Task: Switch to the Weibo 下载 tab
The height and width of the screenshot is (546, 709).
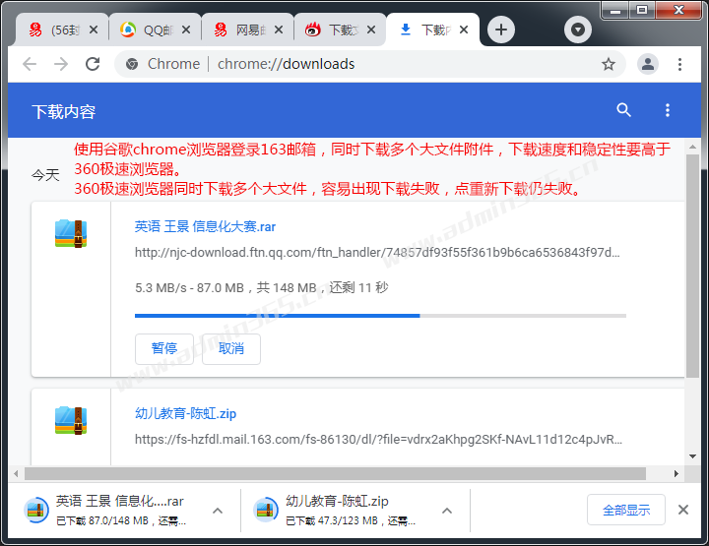Action: (340, 30)
